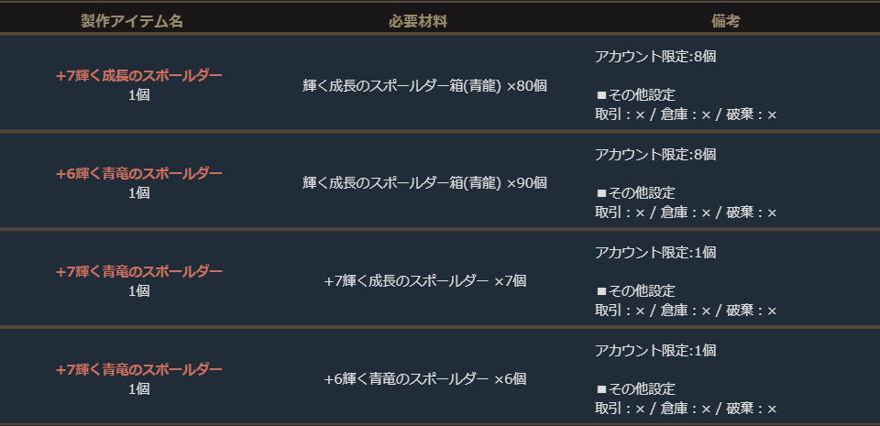Click the +6輝く青竜のスポールダー ×6個 material
This screenshot has height=426, width=880.
point(424,379)
